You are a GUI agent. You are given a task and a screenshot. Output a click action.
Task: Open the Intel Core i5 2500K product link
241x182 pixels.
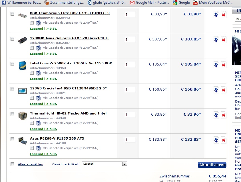click(71, 63)
